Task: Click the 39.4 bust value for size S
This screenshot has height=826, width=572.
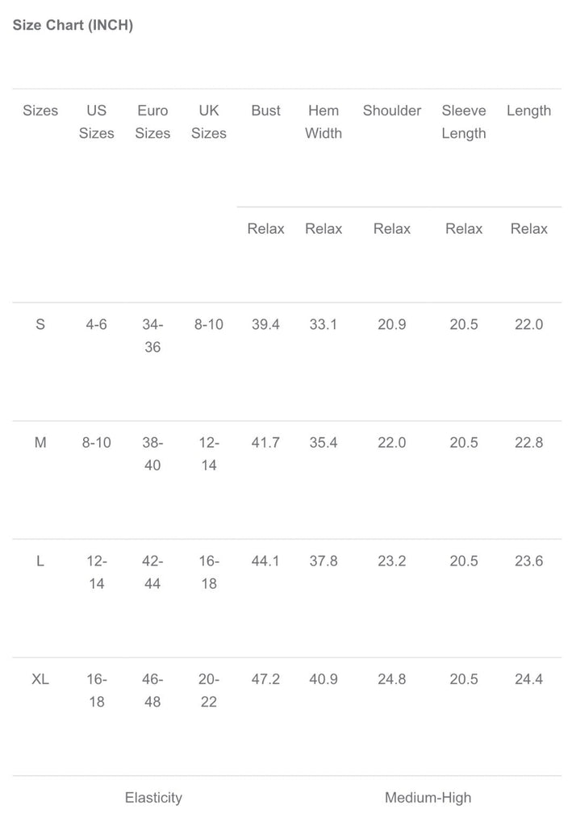Action: pyautogui.click(x=266, y=324)
